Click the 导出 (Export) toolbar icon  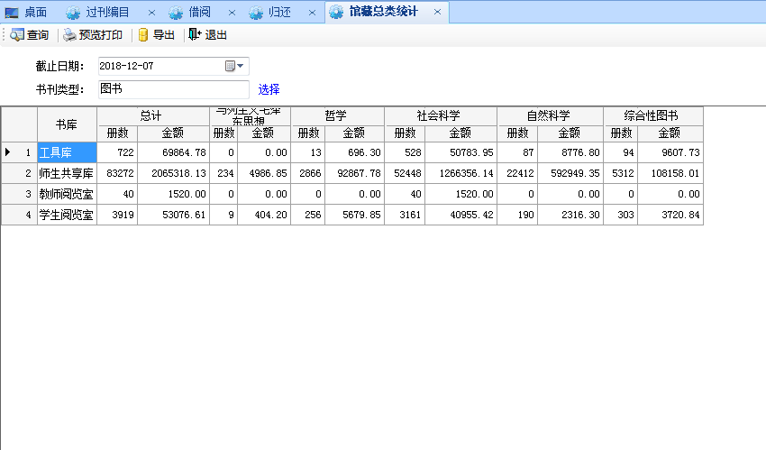point(156,35)
